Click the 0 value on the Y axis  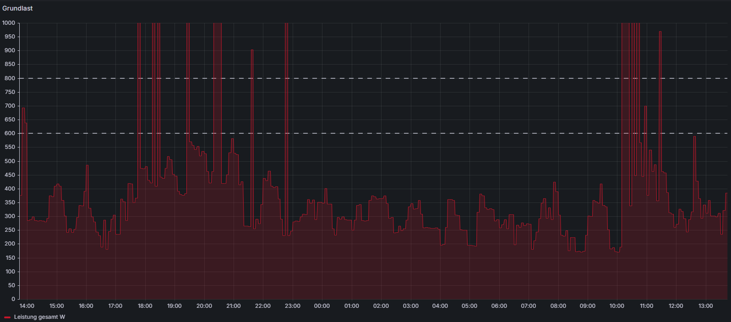pyautogui.click(x=13, y=299)
